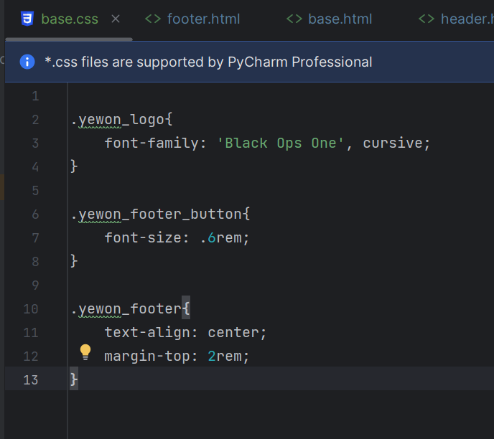494x439 pixels.
Task: Click the footer.html file type icon
Action: (x=153, y=19)
